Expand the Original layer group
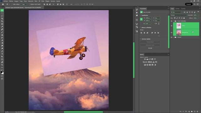Viewport: 201px width, 113px height. click(174, 37)
